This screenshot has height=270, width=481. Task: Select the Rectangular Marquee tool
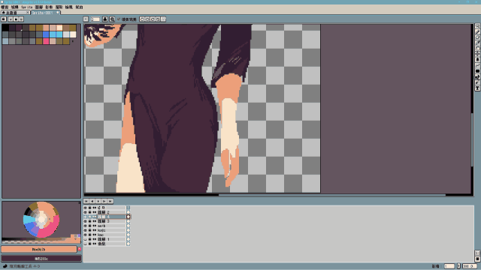(x=478, y=26)
